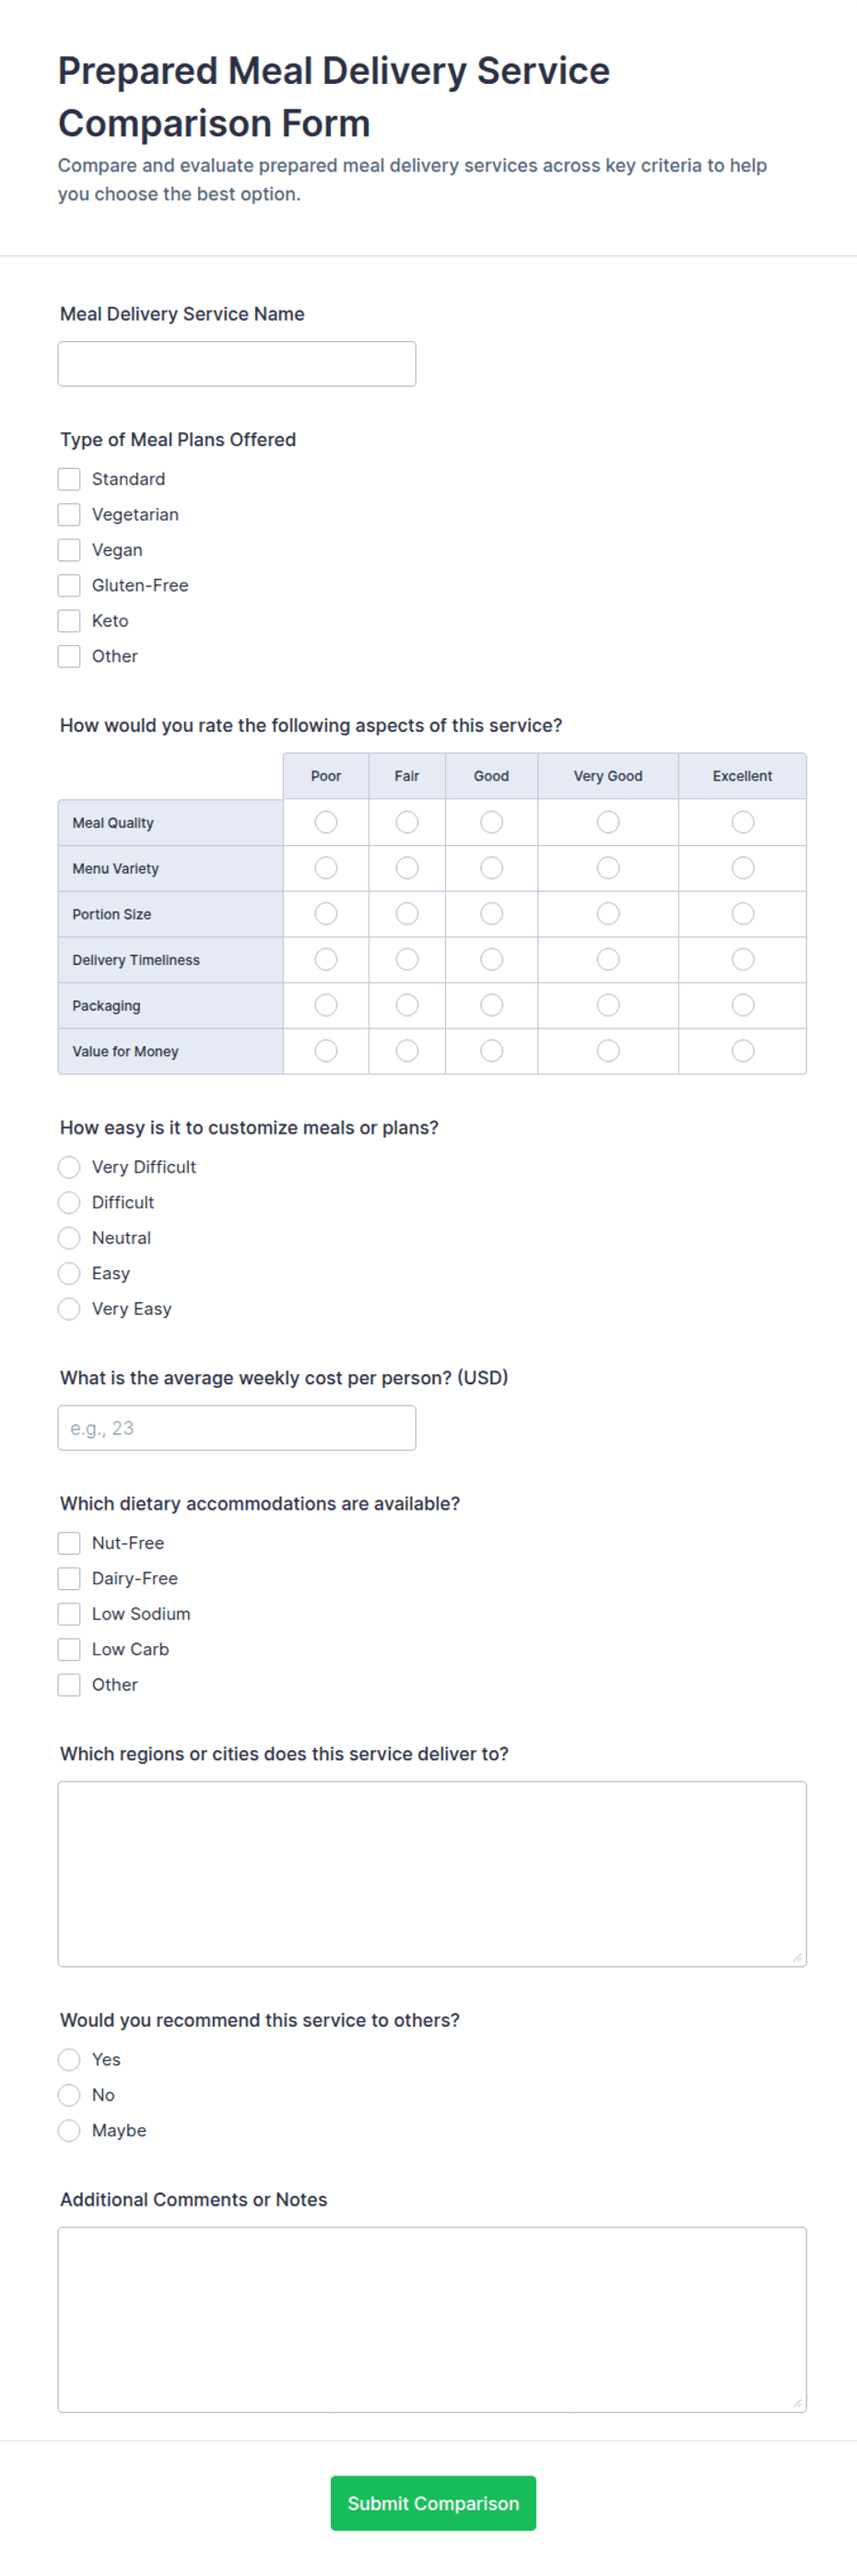Select Very Easy customization option
The width and height of the screenshot is (857, 2576).
click(x=69, y=1309)
